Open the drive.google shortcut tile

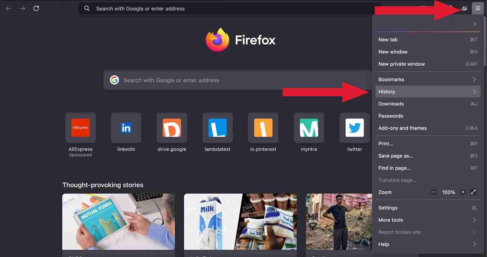coord(172,128)
